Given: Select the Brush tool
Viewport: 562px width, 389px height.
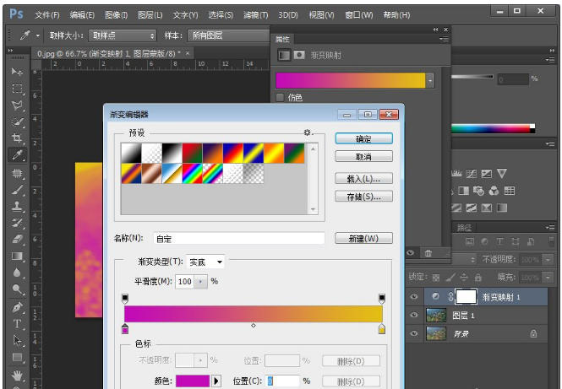Looking at the screenshot, I should pos(17,190).
